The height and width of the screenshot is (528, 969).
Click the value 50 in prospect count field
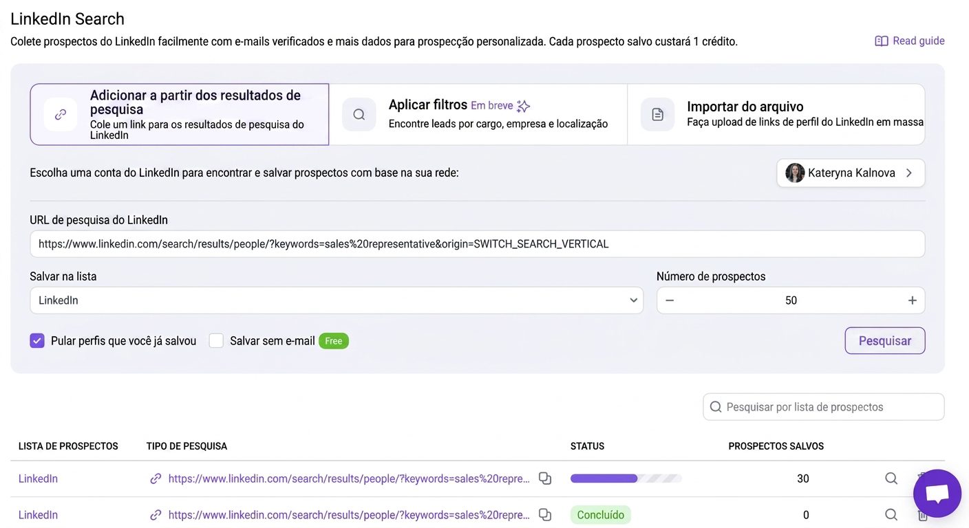pos(791,300)
